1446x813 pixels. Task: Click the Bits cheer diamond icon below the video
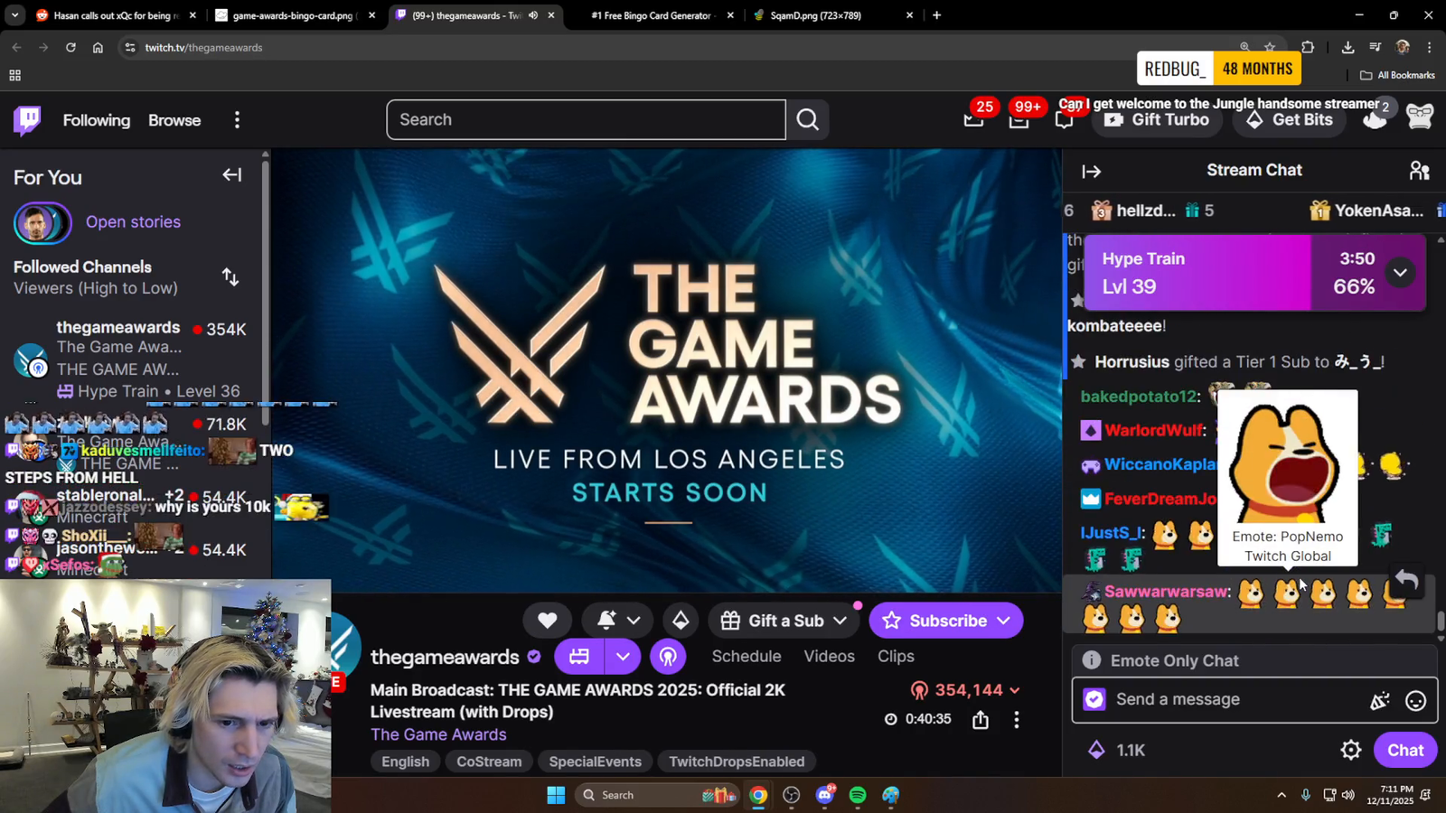(681, 621)
